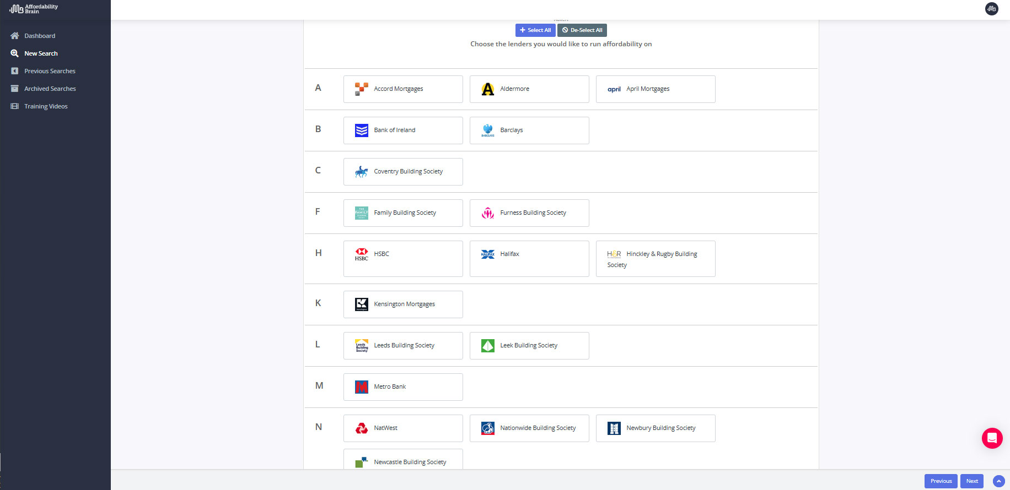1010x490 pixels.
Task: Select Family Building Society lender text
Action: 405,213
